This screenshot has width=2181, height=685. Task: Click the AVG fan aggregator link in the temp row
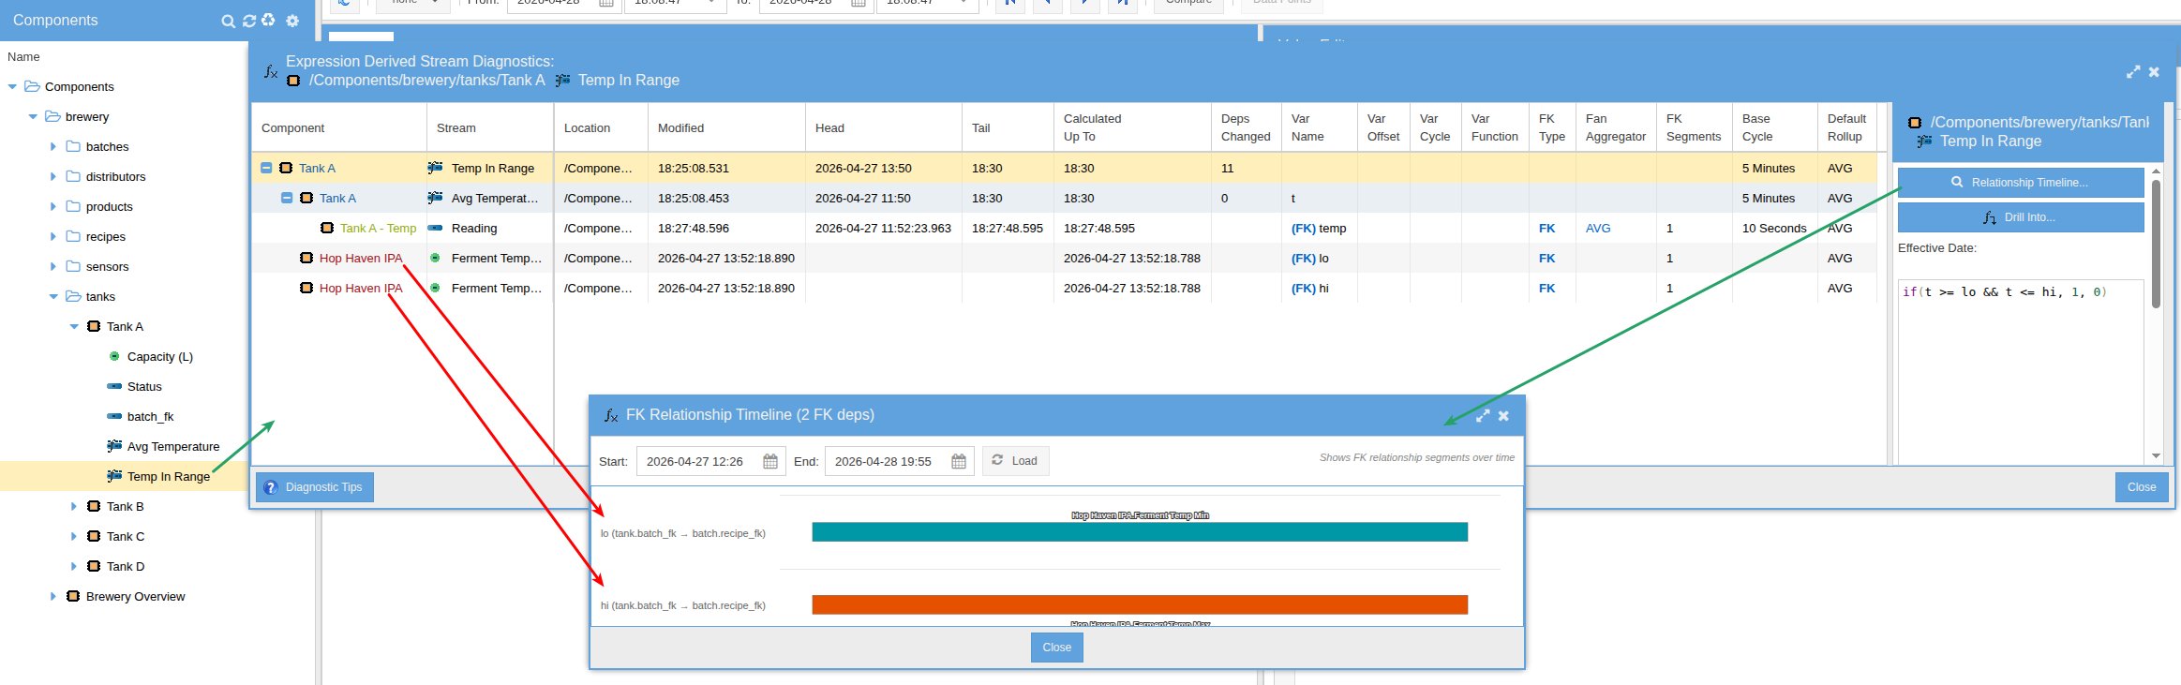(x=1598, y=228)
